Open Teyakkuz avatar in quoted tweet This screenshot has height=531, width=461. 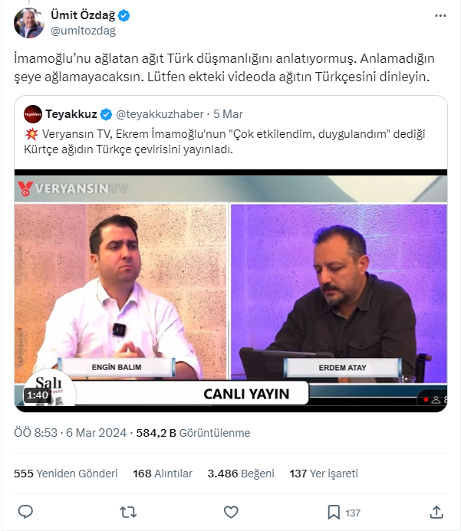coord(33,114)
